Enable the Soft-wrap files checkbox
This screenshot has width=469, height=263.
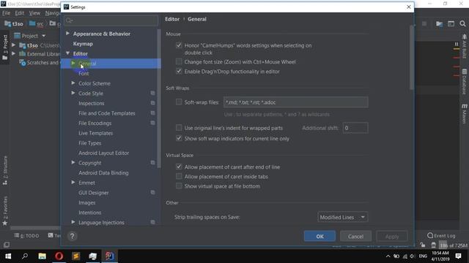pos(179,102)
